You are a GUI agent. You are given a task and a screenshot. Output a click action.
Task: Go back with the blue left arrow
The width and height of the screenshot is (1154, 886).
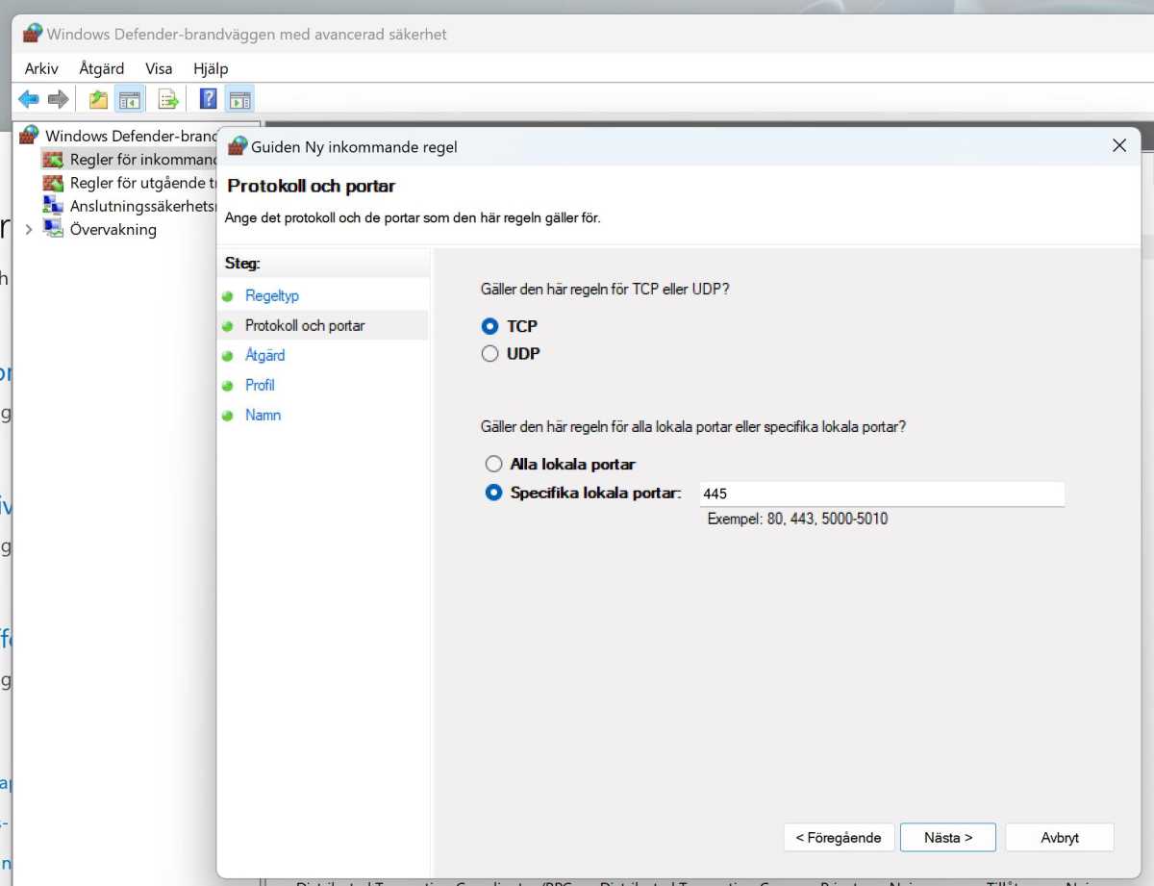click(x=29, y=99)
